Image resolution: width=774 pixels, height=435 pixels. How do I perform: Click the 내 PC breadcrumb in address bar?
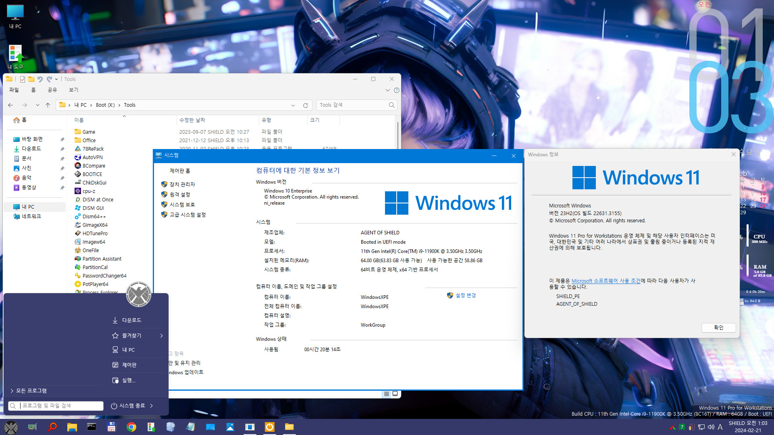[81, 105]
